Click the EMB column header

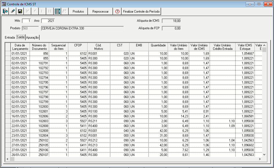pyautogui.click(x=139, y=47)
